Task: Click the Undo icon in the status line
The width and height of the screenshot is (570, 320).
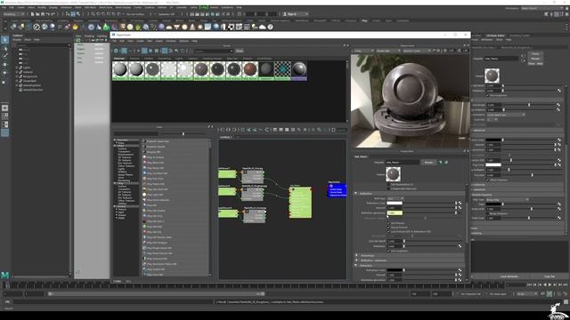Action: click(x=47, y=14)
